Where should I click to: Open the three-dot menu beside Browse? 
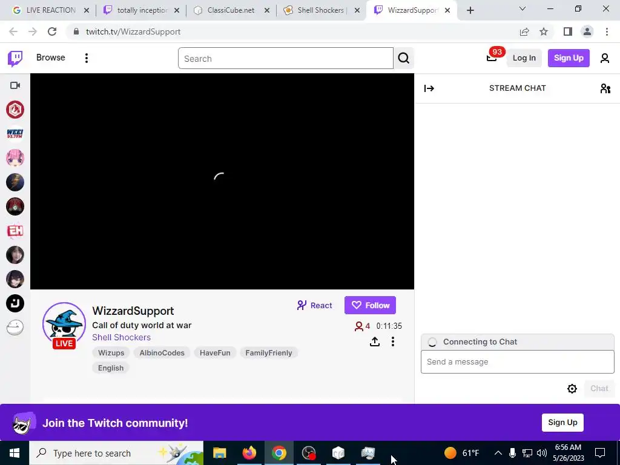[86, 58]
